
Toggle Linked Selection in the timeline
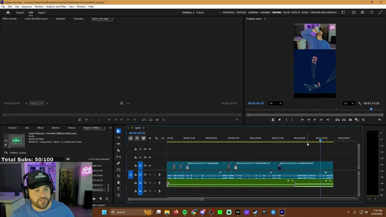(143, 138)
